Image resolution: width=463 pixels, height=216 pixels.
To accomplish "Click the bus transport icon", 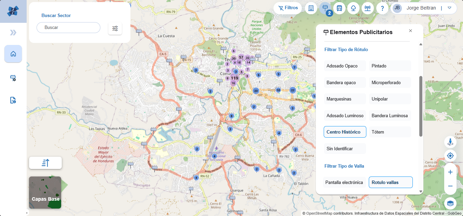I will click(339, 8).
